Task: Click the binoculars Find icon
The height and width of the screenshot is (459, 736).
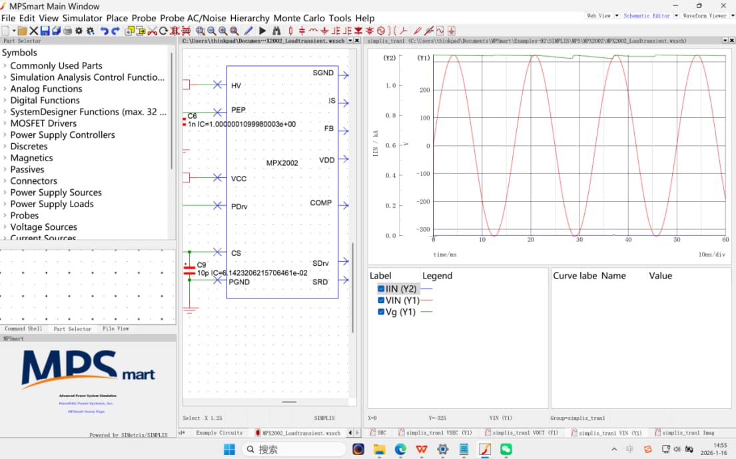Action: (x=276, y=31)
